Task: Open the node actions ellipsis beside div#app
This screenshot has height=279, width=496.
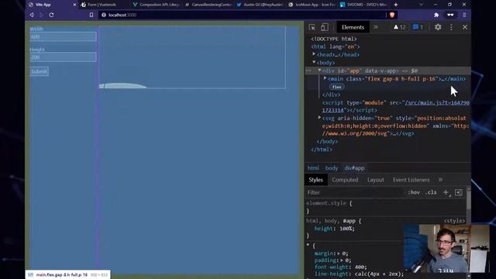Action: pos(308,71)
